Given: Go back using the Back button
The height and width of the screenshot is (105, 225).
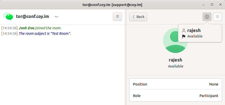Looking at the screenshot, I should [x=138, y=17].
